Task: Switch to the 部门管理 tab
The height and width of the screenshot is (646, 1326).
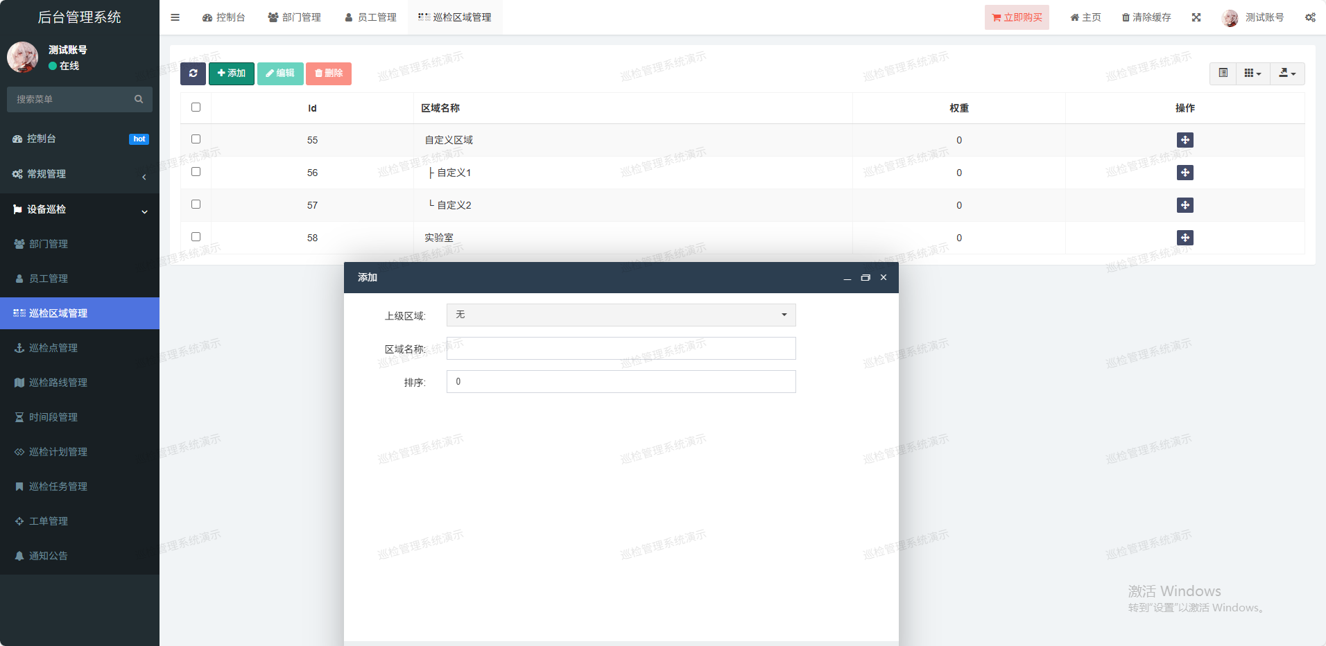Action: pos(295,17)
